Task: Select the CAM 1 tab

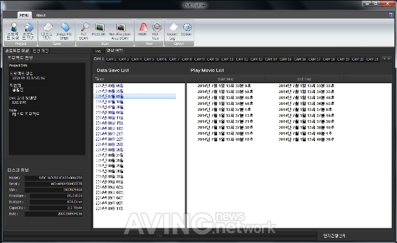Action: [x=99, y=59]
